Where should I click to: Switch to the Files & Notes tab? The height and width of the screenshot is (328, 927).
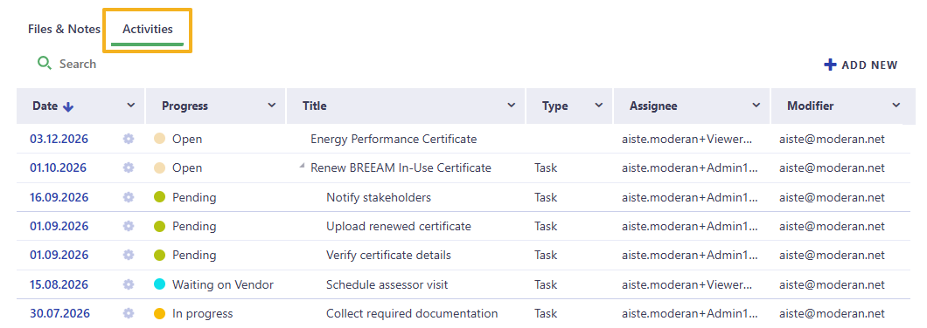[x=64, y=29]
